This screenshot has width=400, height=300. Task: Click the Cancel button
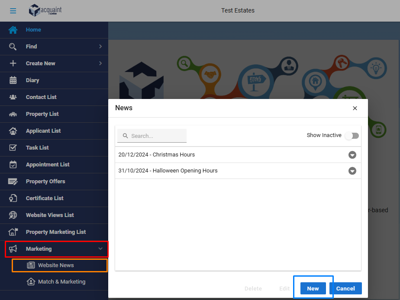click(x=345, y=288)
